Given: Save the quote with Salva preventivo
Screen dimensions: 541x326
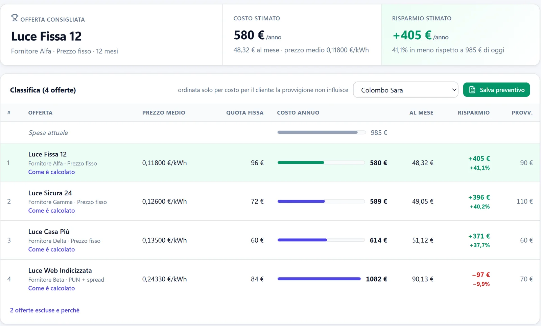Looking at the screenshot, I should [496, 90].
